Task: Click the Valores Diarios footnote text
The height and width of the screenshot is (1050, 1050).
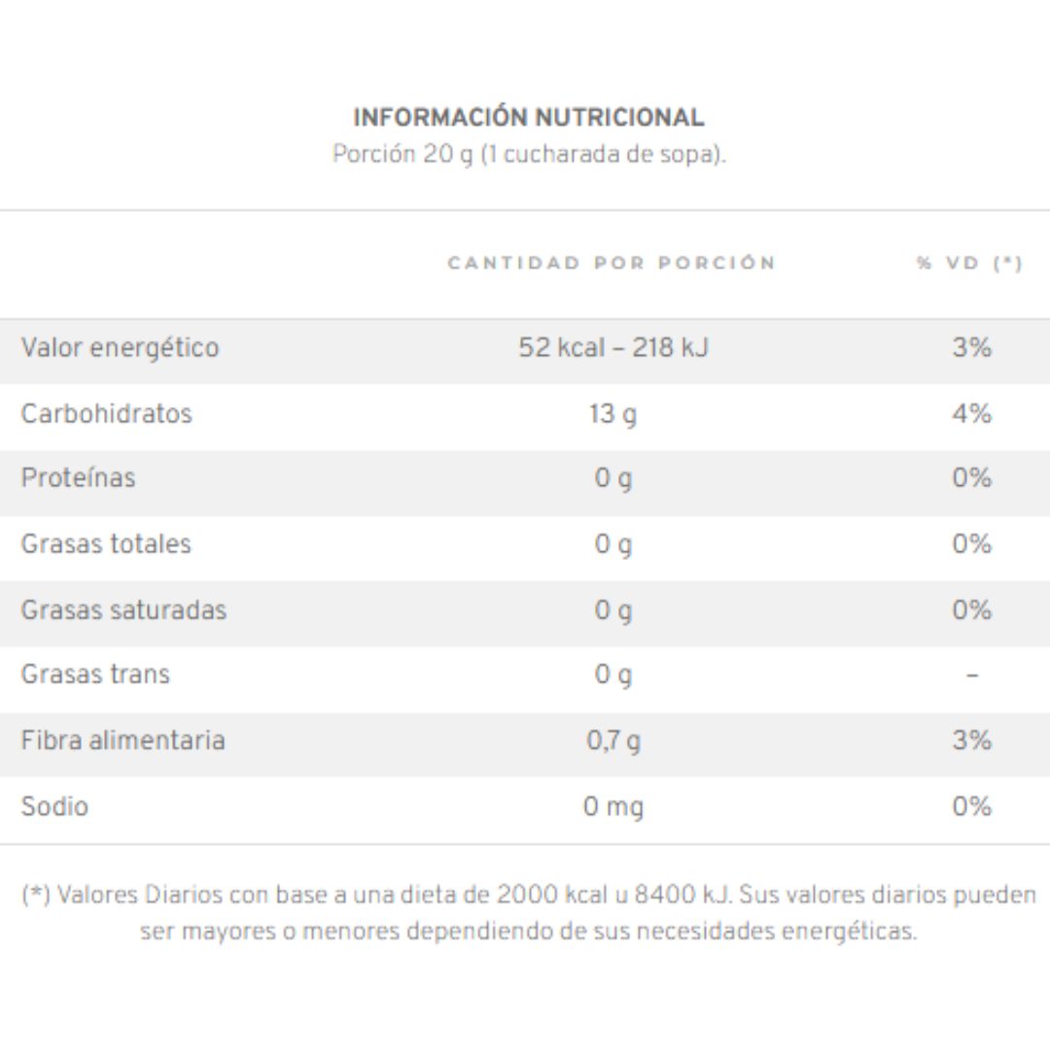Action: point(529,912)
